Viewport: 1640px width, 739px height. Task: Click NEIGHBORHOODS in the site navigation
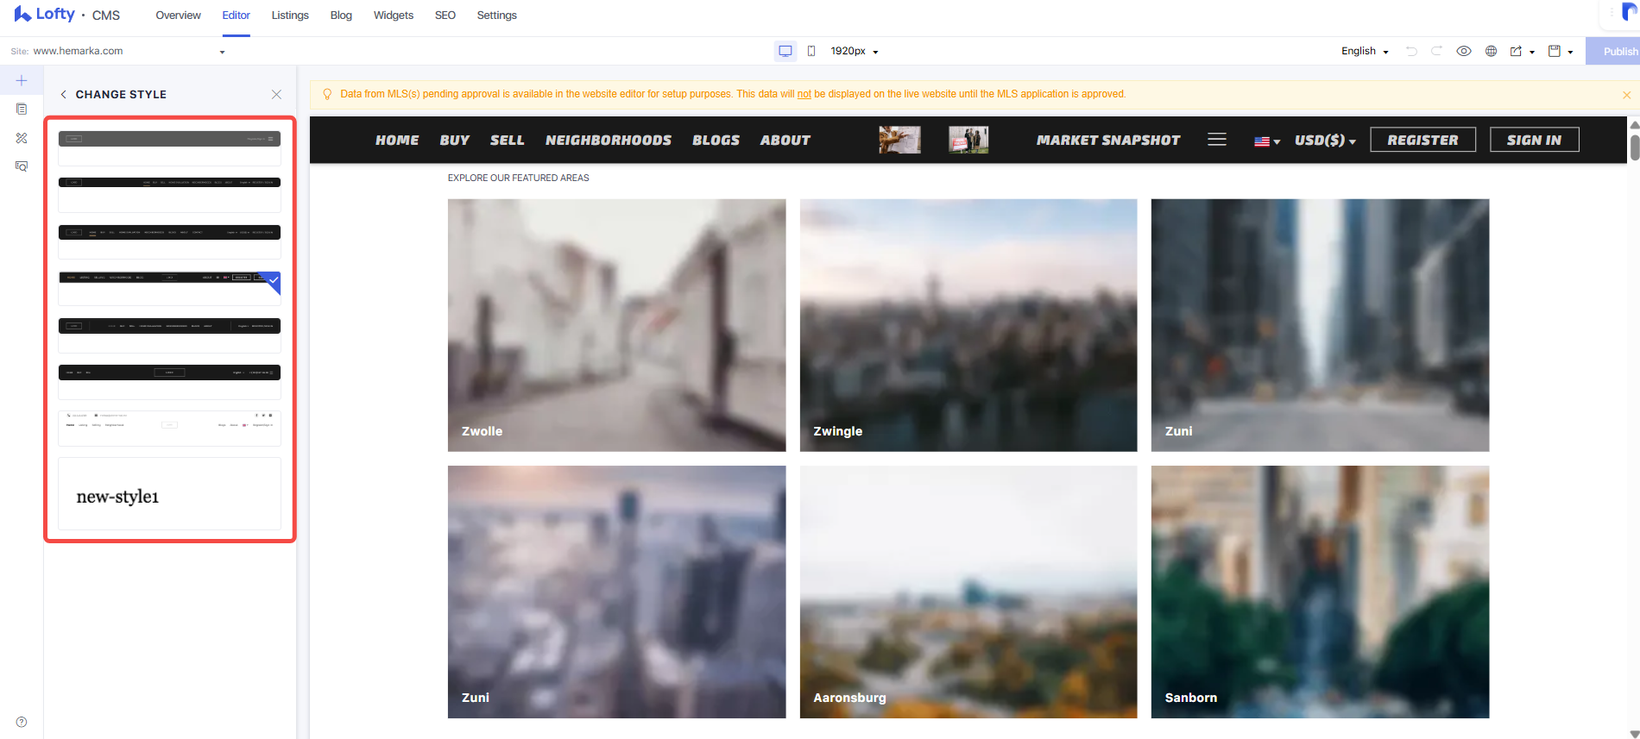coord(609,140)
